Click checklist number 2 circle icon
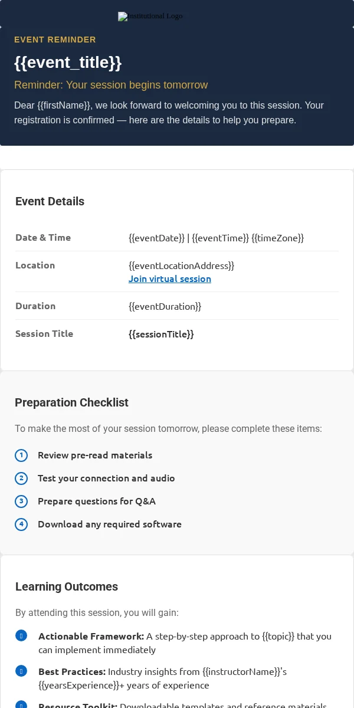Viewport: 354px width, 708px height. click(x=21, y=478)
